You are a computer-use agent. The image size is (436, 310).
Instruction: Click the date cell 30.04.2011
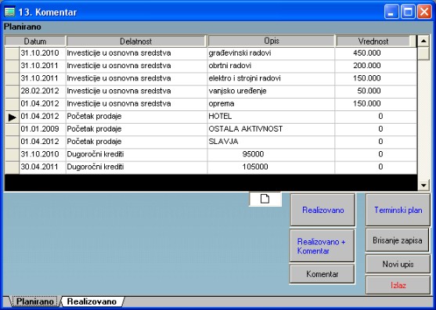pyautogui.click(x=42, y=167)
